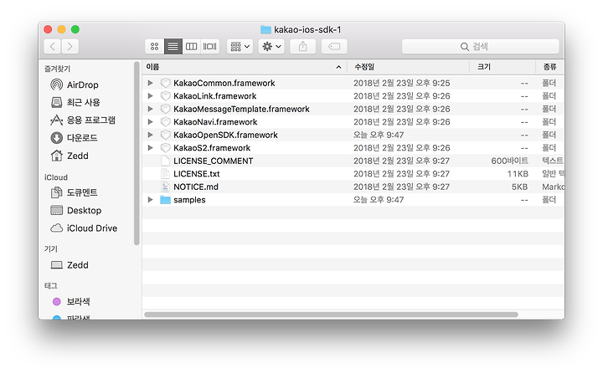603x374 pixels.
Task: Click the kakao-ios-sdk-1 title folder icon
Action: [265, 29]
